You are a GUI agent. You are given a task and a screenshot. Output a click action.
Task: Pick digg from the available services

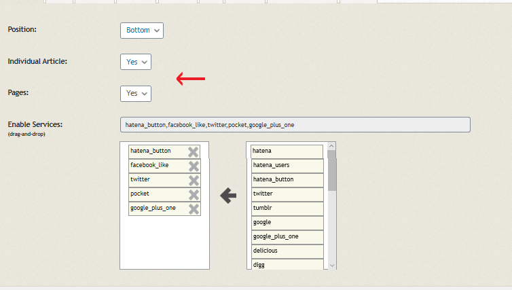pos(287,264)
